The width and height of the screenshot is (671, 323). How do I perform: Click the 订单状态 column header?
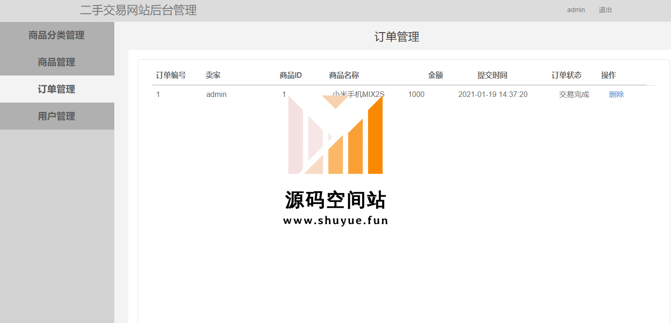[x=566, y=75]
